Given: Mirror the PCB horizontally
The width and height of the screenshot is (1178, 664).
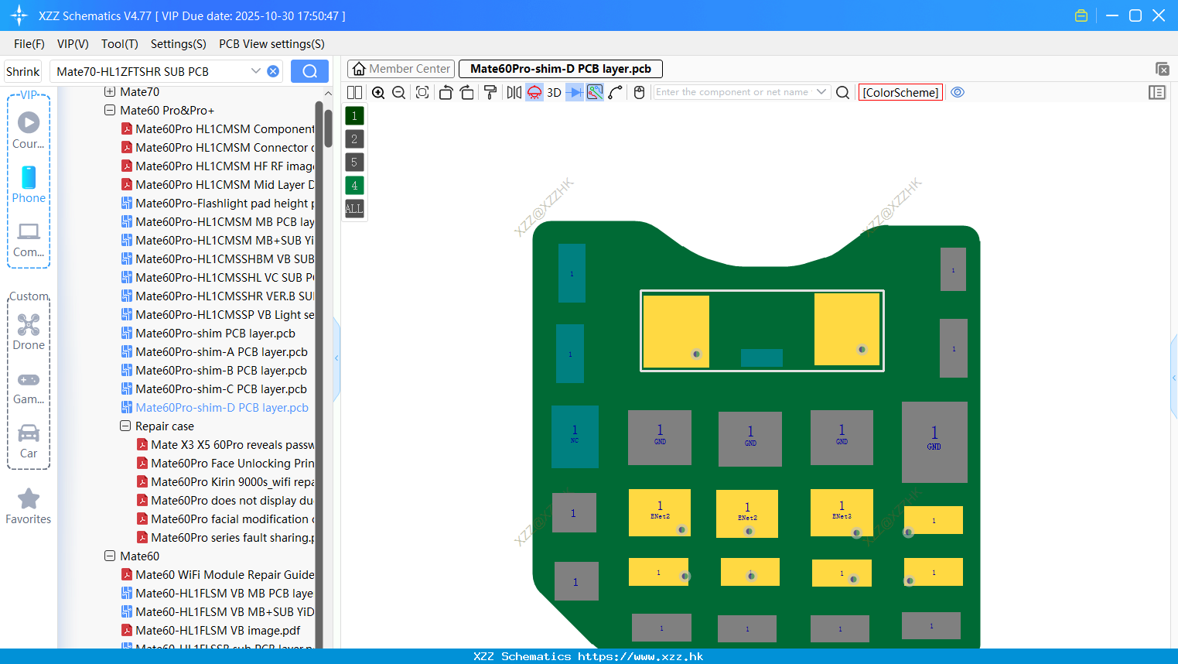Looking at the screenshot, I should click(514, 92).
